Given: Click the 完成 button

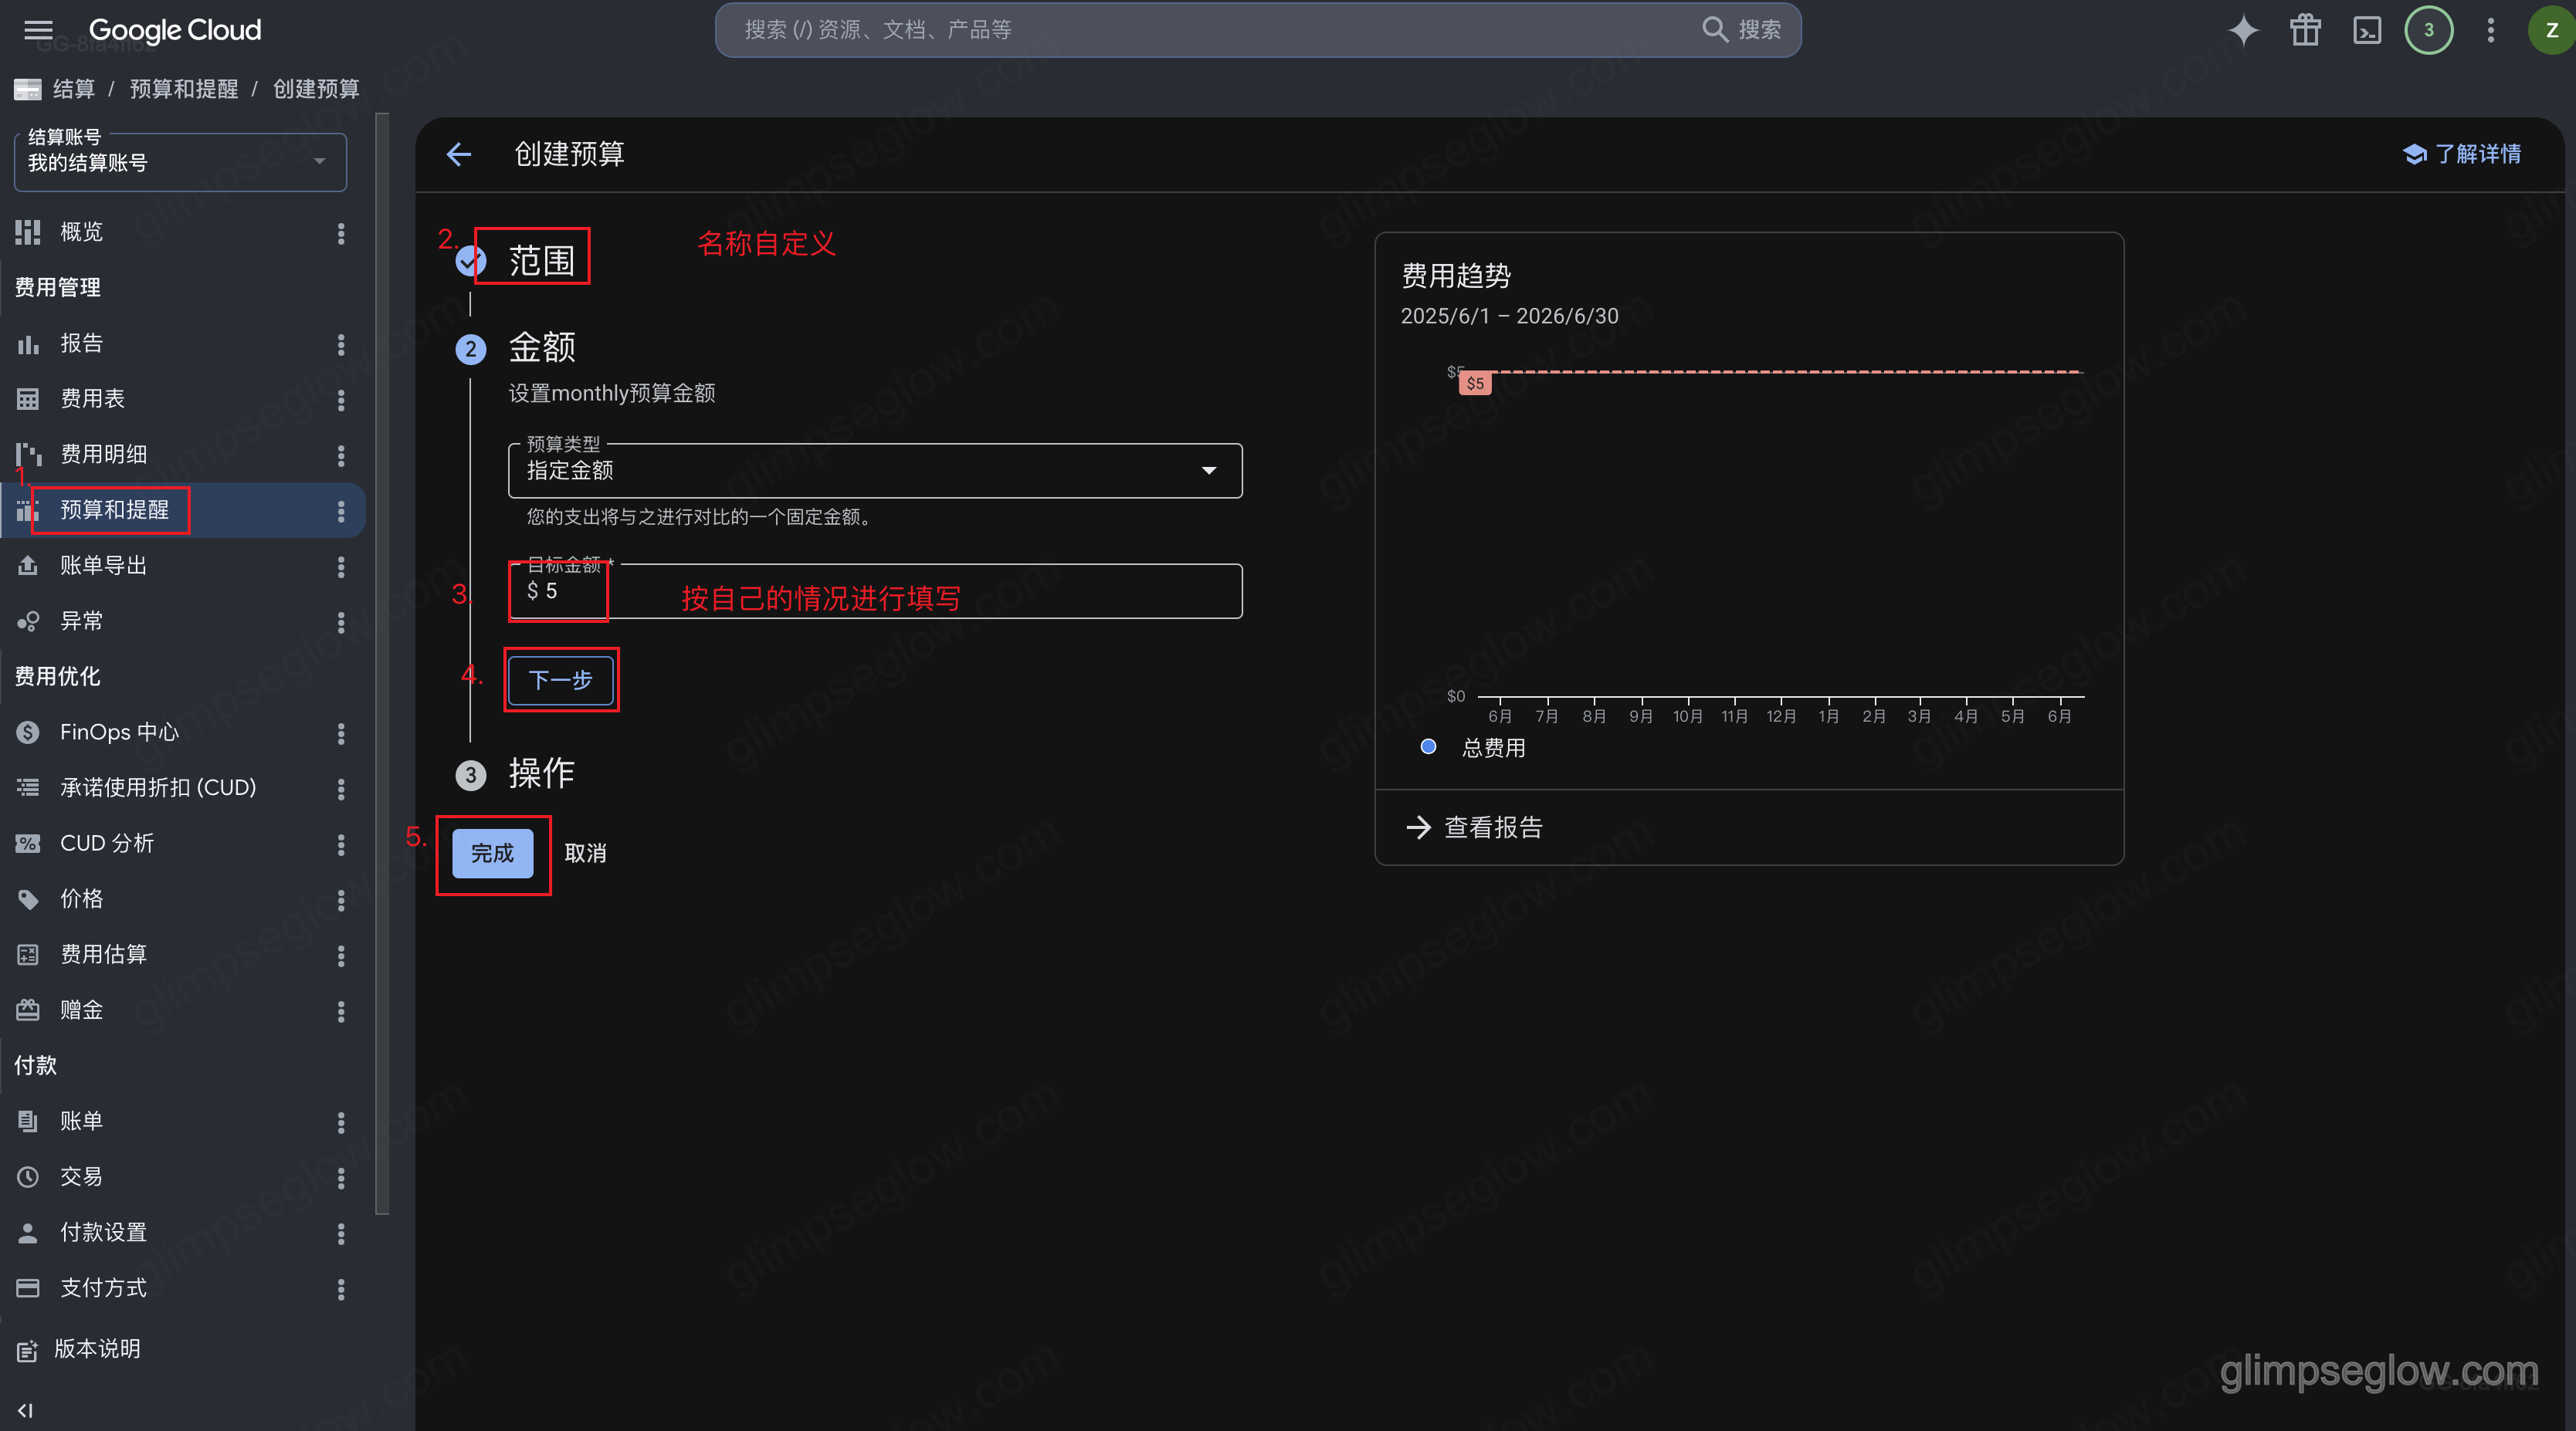Looking at the screenshot, I should point(492,854).
